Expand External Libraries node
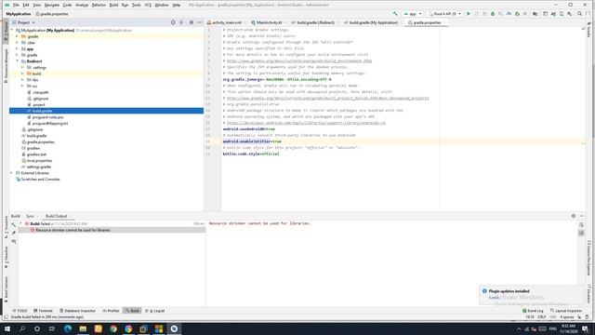Screen dimensions: 595x335 click(11, 173)
